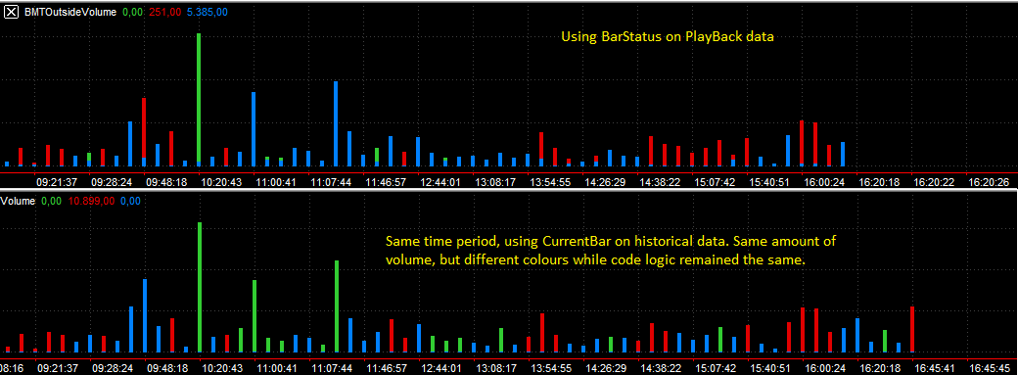Select the 'Using BarStatus on PlayBack data' annotation
Viewport: 1018px width, 375px height.
668,37
